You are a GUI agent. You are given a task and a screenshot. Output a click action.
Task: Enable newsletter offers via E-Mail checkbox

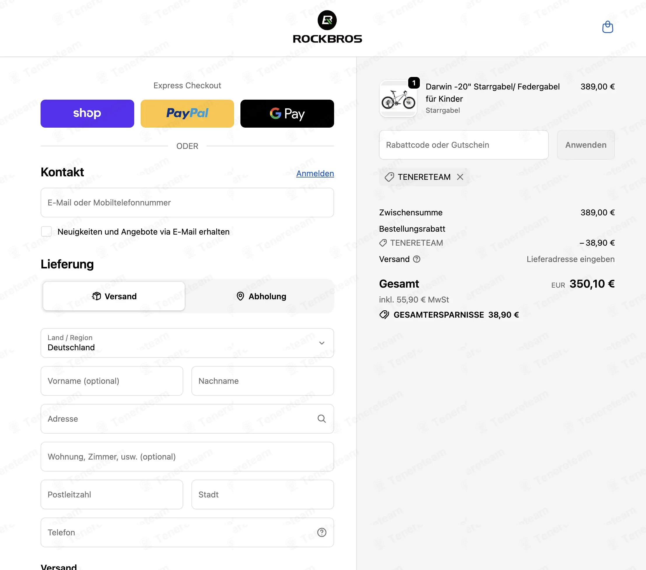[46, 231]
